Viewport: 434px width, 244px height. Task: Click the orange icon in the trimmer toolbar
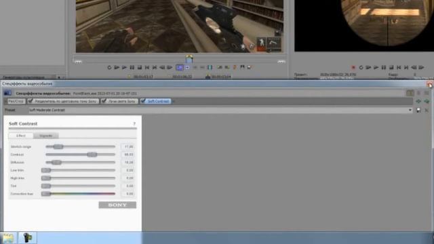[x=235, y=67]
